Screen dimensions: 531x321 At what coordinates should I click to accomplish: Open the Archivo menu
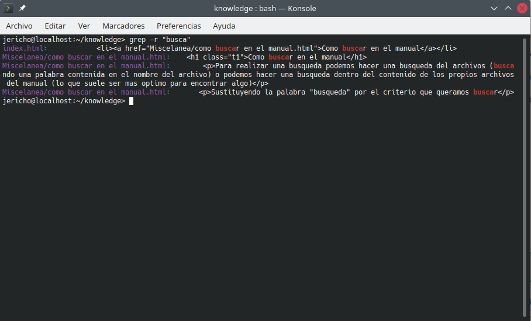[19, 26]
